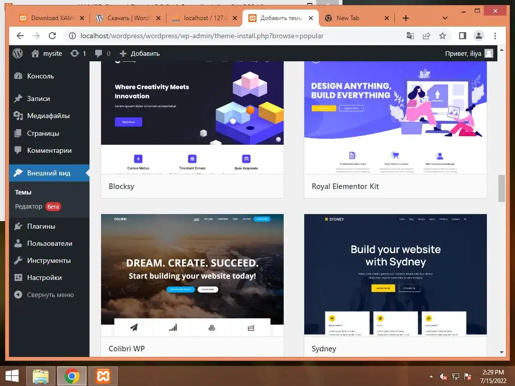Select Внешний вид appearance menu

[49, 173]
